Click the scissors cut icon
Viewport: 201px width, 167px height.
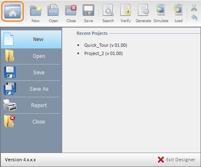point(194,8)
